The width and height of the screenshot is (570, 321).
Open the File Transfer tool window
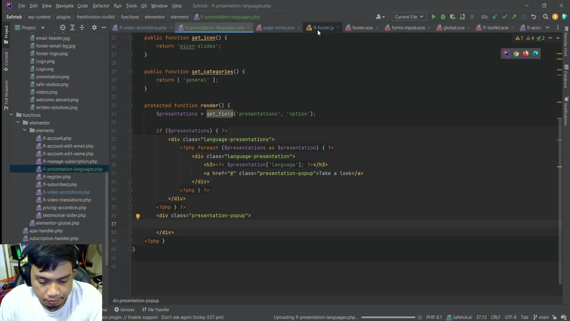pos(155,309)
